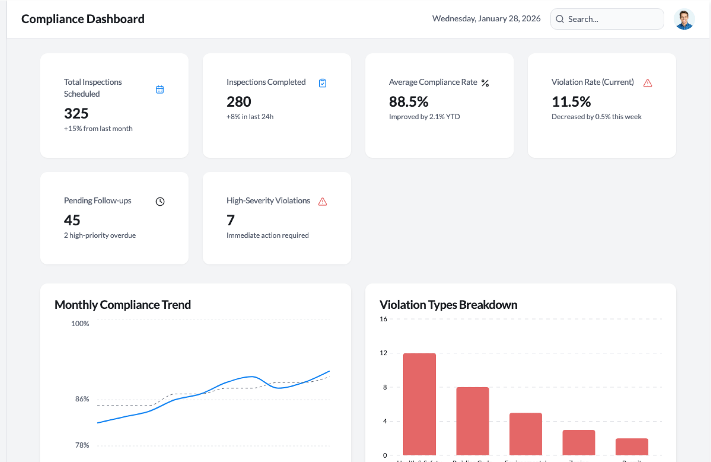Click the warning triangle on Violation Rate card

647,83
